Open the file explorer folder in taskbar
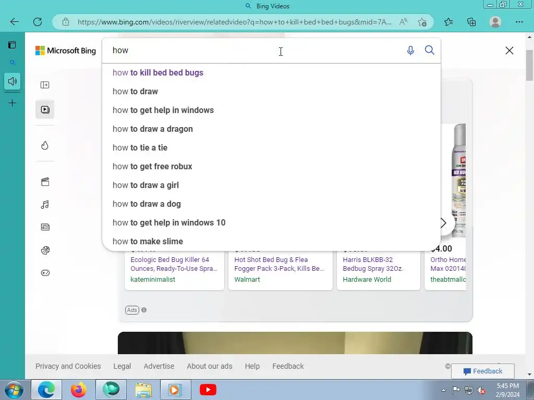 pyautogui.click(x=143, y=390)
